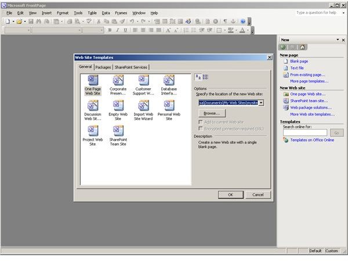Image resolution: width=348 pixels, height=261 pixels.
Task: Open the Web site location dropdown
Action: (x=261, y=103)
